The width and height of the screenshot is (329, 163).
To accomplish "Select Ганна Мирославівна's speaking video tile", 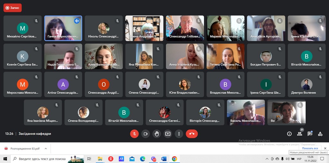I will pos(63,28).
